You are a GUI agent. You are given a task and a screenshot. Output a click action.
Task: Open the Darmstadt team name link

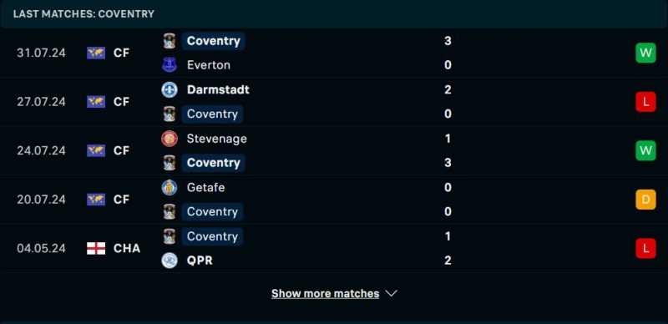(218, 89)
